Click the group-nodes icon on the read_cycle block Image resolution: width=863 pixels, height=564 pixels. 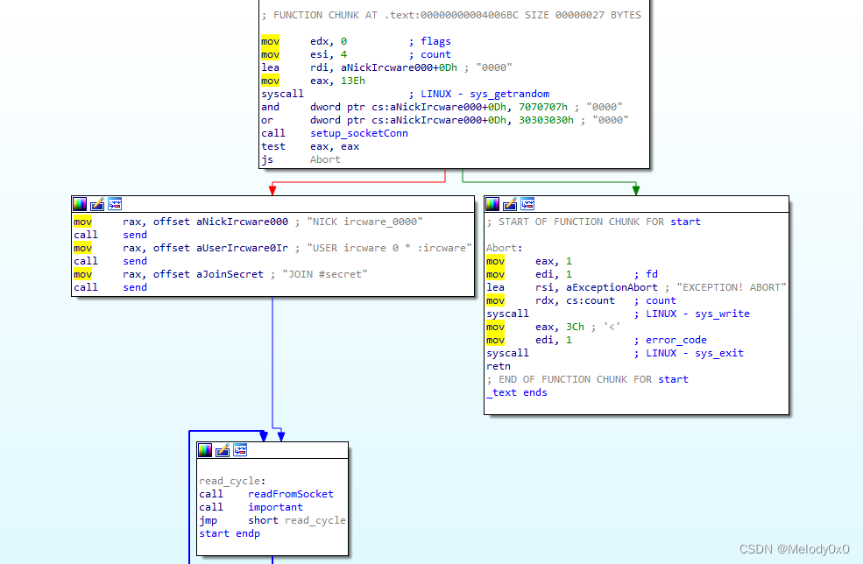240,449
